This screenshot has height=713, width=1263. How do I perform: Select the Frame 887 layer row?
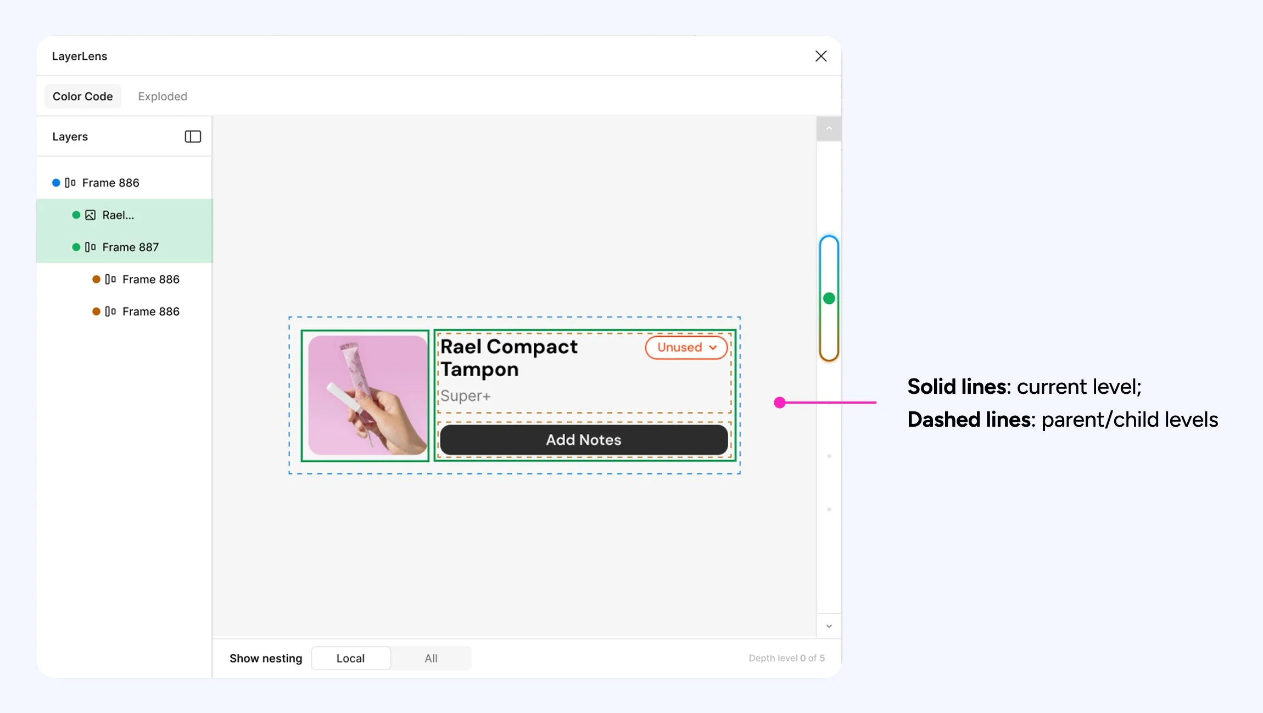[130, 247]
